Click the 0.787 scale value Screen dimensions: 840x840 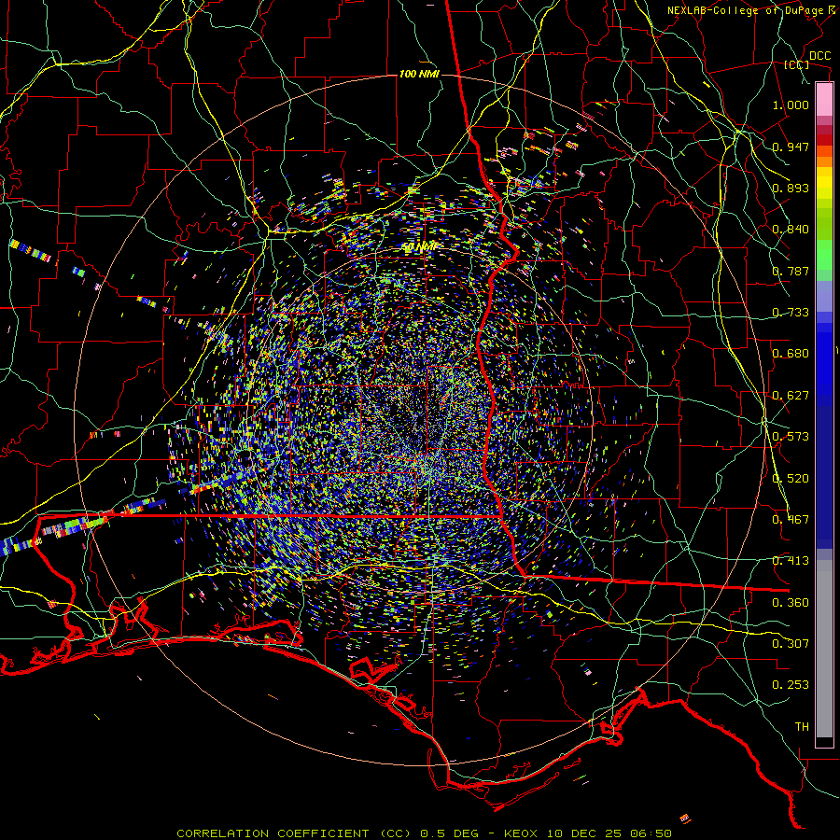(x=791, y=271)
